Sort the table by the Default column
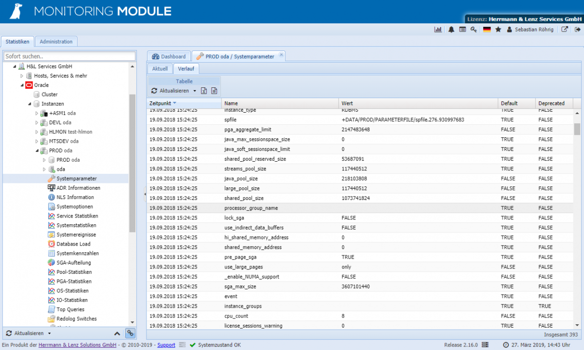Viewport: 584px width, 350px height. [510, 103]
